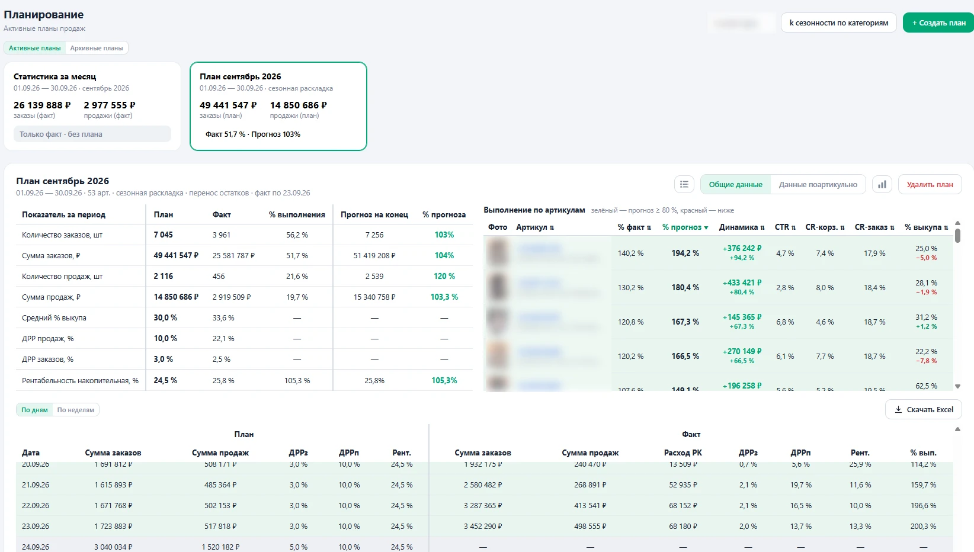Image resolution: width=974 pixels, height=552 pixels.
Task: Open photo thumbnail in 194,2 % row
Action: pos(498,253)
